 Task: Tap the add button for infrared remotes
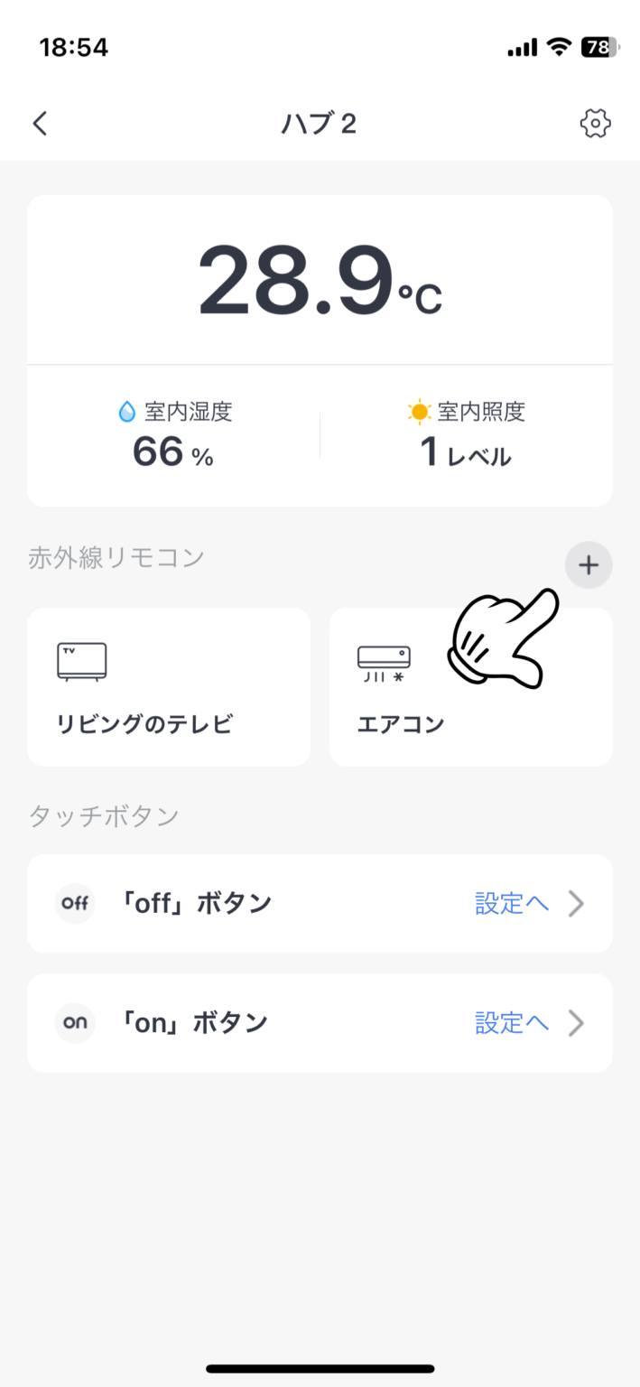click(x=588, y=564)
